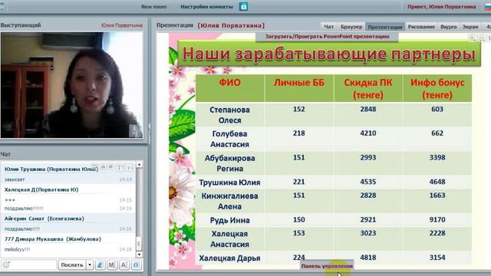
Task: Open Настройки комнаты room settings
Action: tap(206, 7)
